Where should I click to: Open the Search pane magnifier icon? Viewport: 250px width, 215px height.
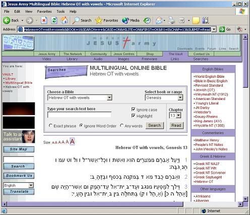coord(76,21)
